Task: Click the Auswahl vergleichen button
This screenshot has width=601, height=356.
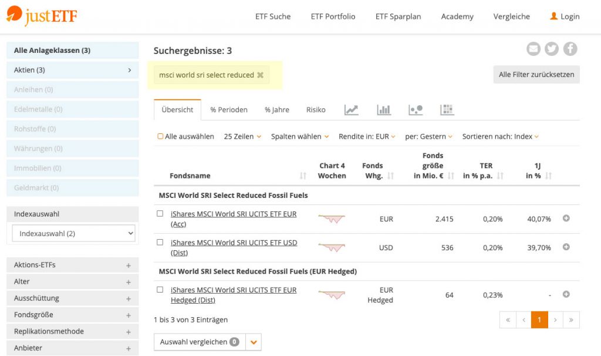Action: [200, 342]
